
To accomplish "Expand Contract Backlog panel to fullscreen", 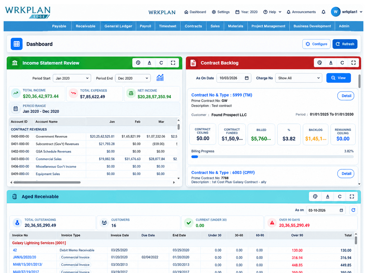I will click(x=354, y=63).
